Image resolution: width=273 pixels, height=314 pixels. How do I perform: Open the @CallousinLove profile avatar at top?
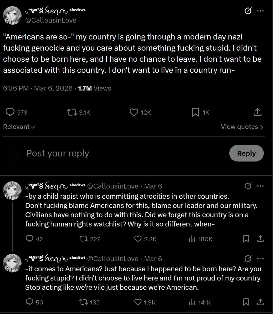click(12, 15)
